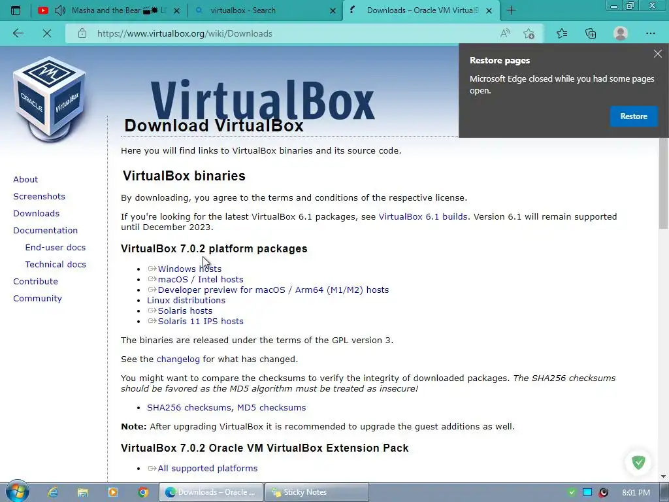669x502 pixels.
Task: Download the Solaris hosts package
Action: (x=185, y=310)
